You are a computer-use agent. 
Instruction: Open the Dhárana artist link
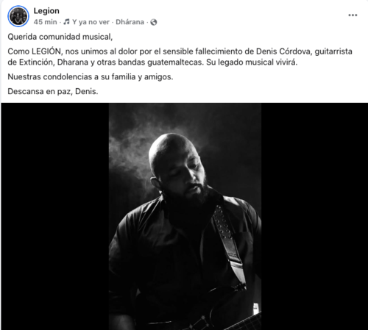click(x=130, y=22)
